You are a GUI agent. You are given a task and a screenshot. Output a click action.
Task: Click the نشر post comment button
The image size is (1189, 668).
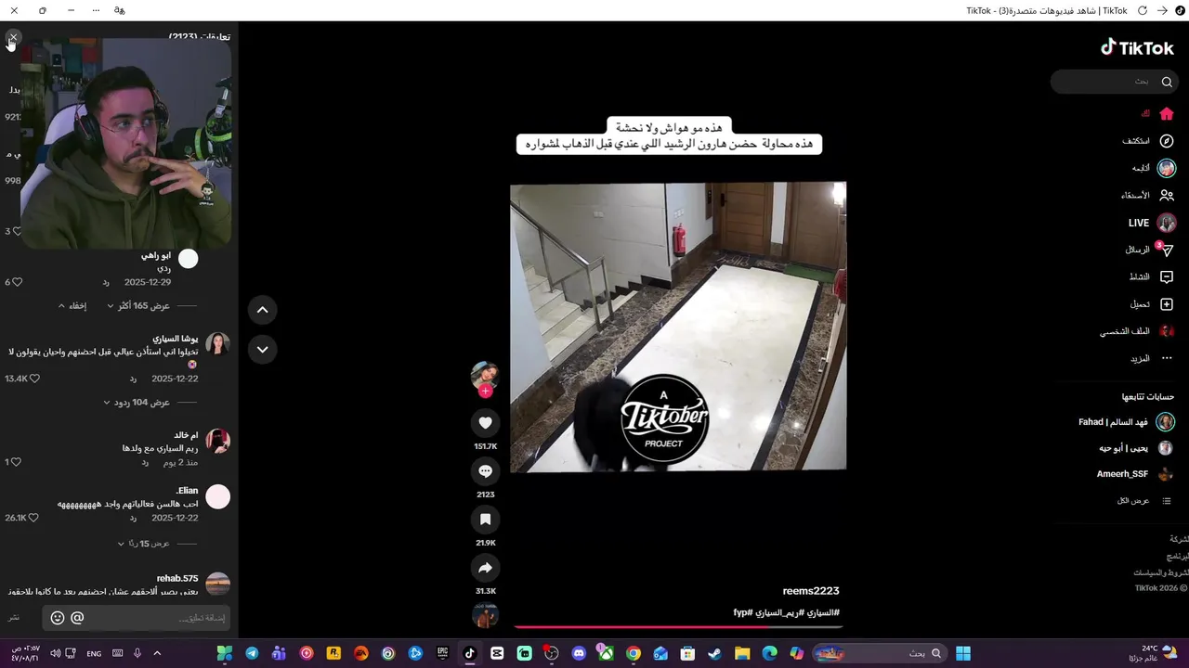pos(14,618)
